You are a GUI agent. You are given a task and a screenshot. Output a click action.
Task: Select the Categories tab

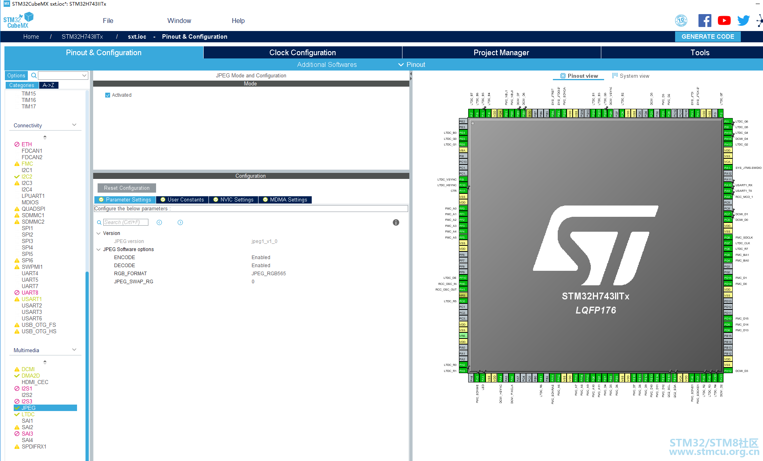coord(22,85)
